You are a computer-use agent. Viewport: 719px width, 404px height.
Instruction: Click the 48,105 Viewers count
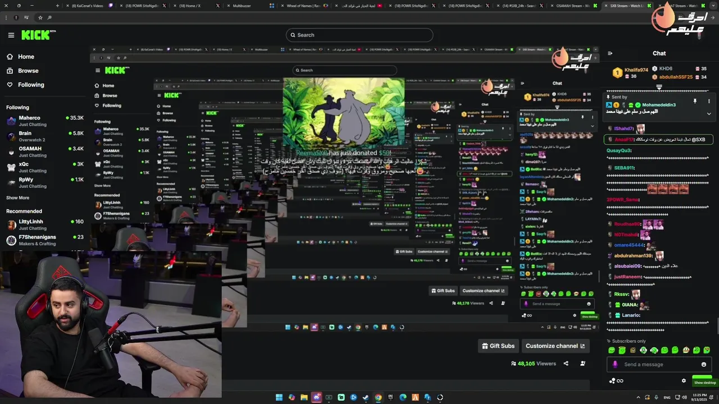[x=534, y=364]
